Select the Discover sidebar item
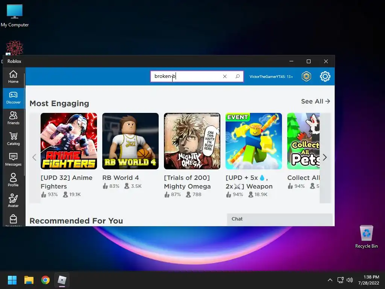 click(x=13, y=98)
